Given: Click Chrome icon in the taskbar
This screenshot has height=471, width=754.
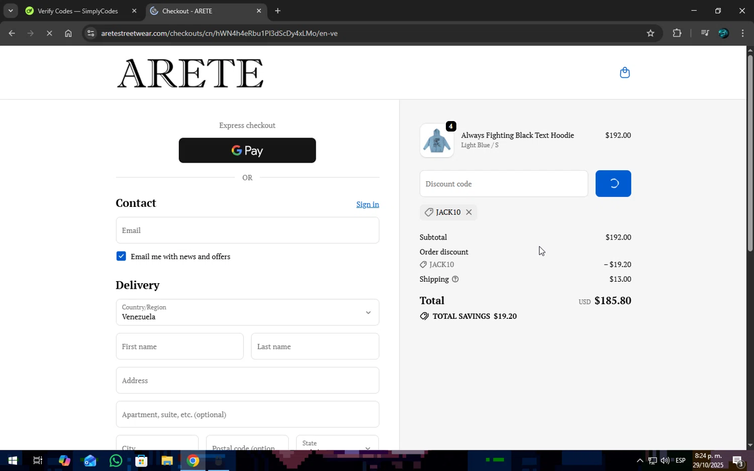Looking at the screenshot, I should tap(193, 460).
